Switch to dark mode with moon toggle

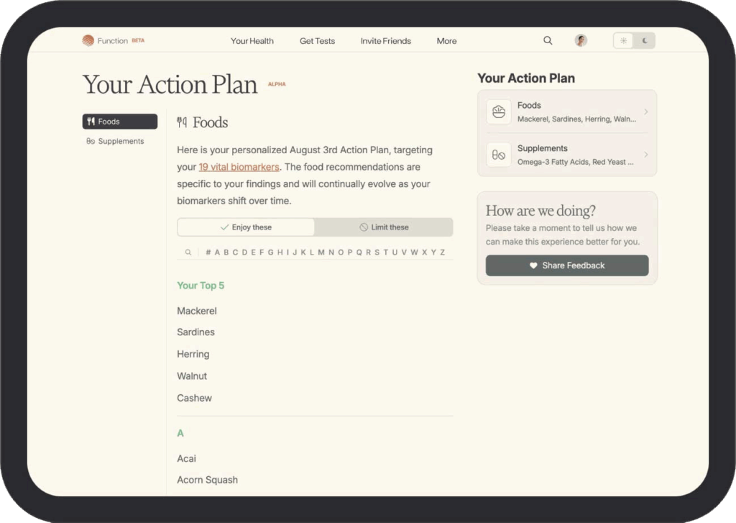645,41
